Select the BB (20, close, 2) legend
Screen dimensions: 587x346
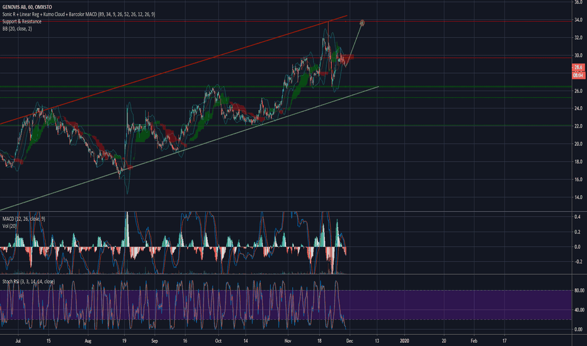pyautogui.click(x=17, y=28)
